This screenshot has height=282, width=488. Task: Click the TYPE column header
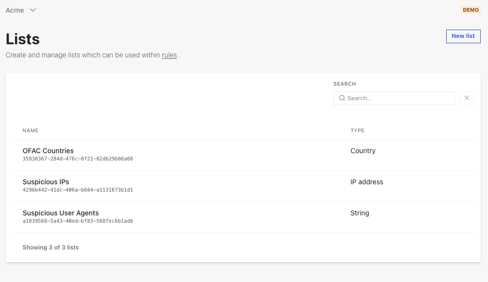(x=357, y=130)
